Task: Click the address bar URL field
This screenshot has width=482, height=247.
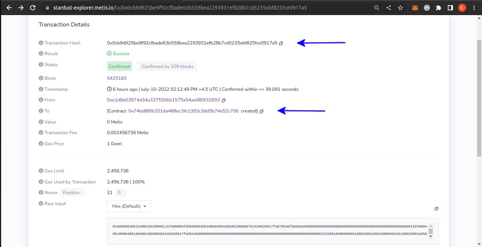Action: tap(184, 8)
